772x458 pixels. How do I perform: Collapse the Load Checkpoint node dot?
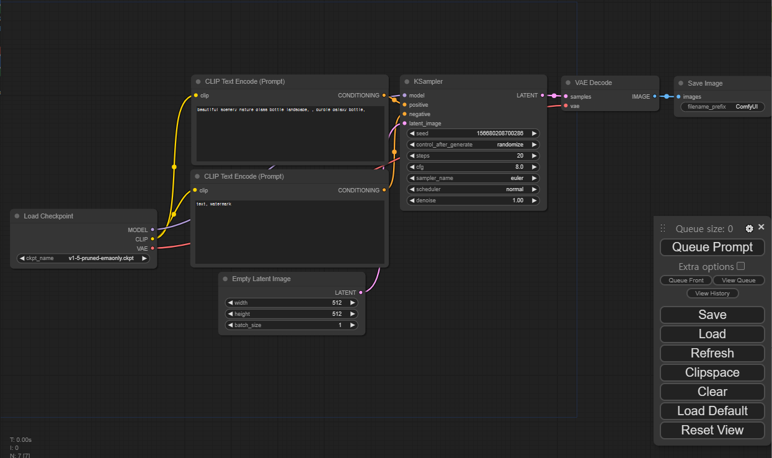tap(17, 217)
